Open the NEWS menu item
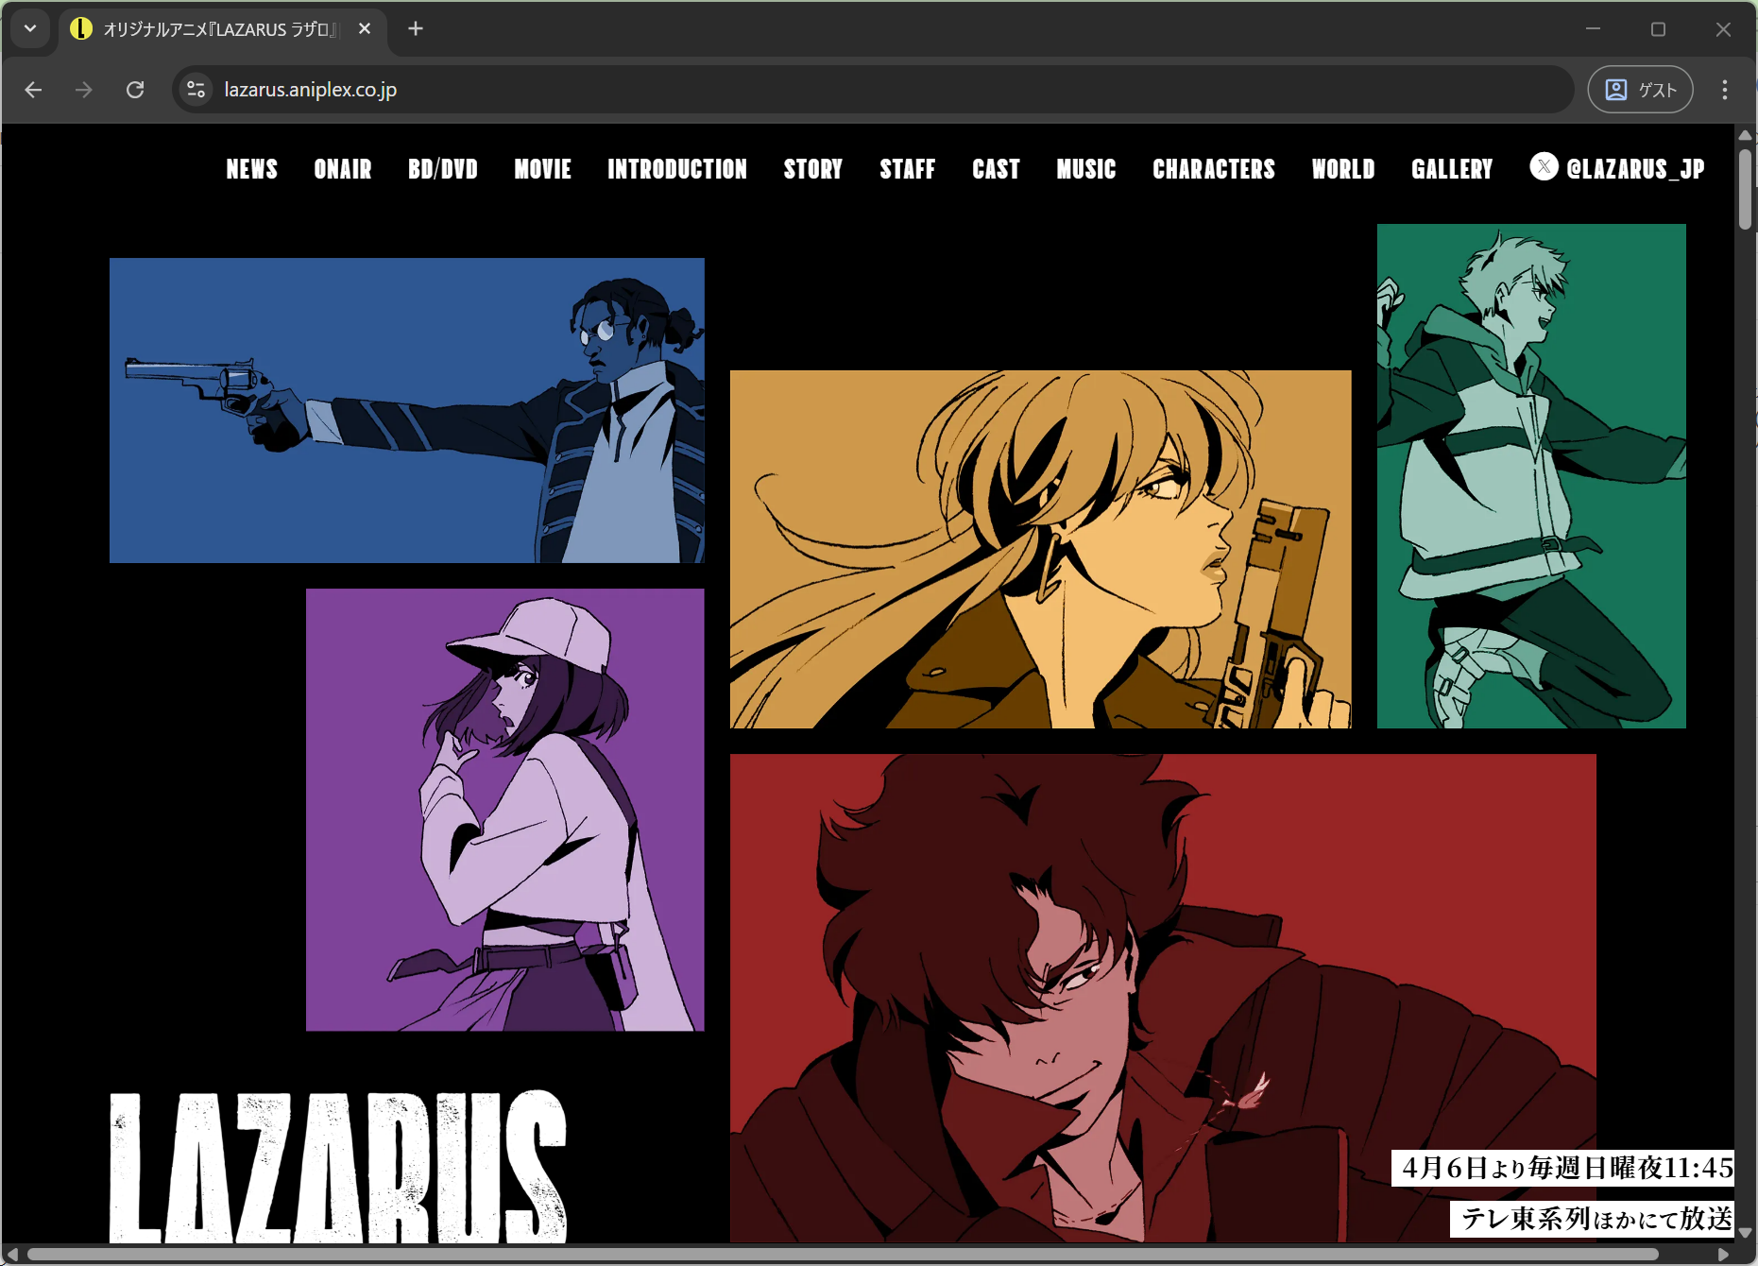1758x1266 pixels. click(252, 169)
